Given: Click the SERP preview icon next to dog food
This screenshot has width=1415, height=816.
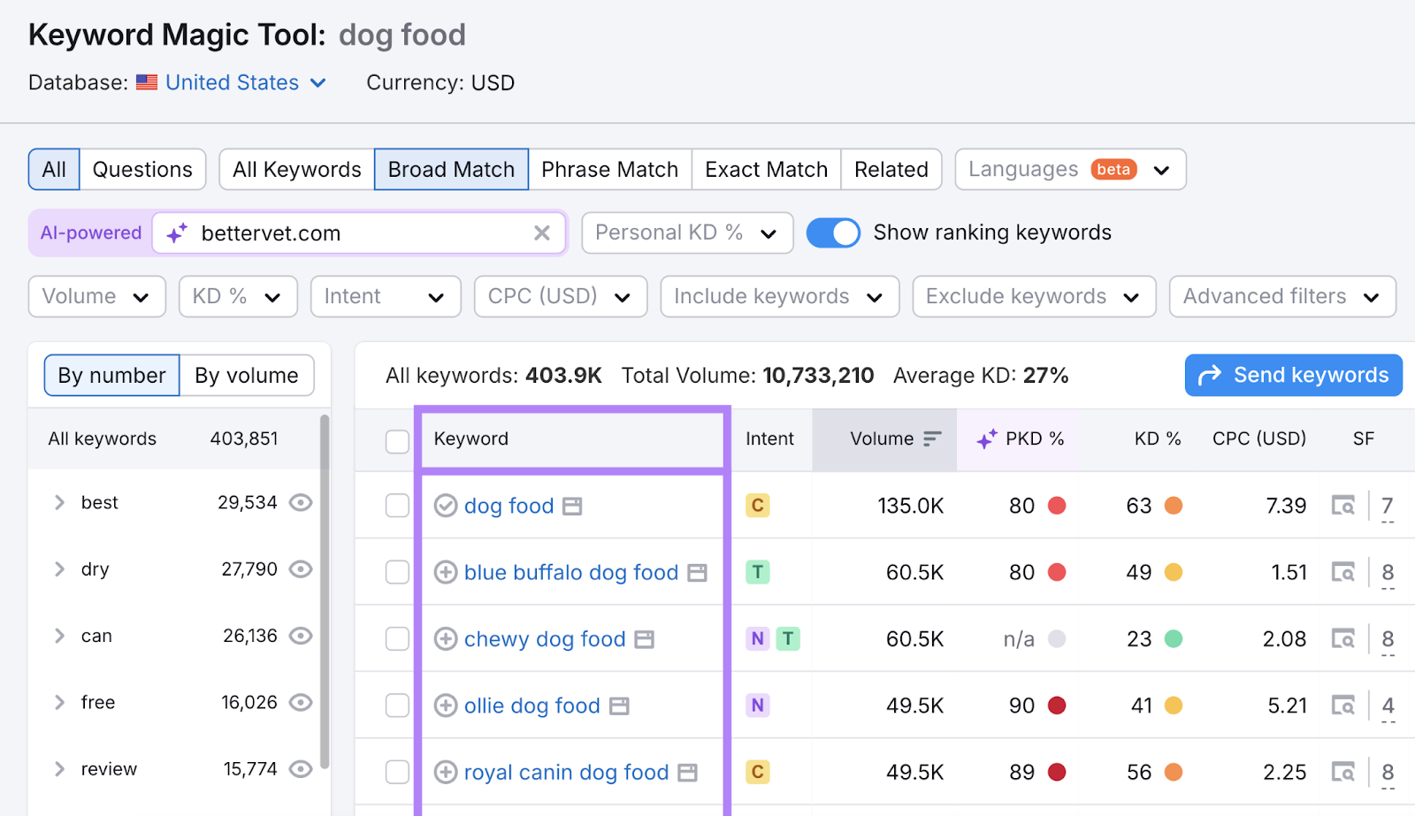Looking at the screenshot, I should pyautogui.click(x=573, y=507).
